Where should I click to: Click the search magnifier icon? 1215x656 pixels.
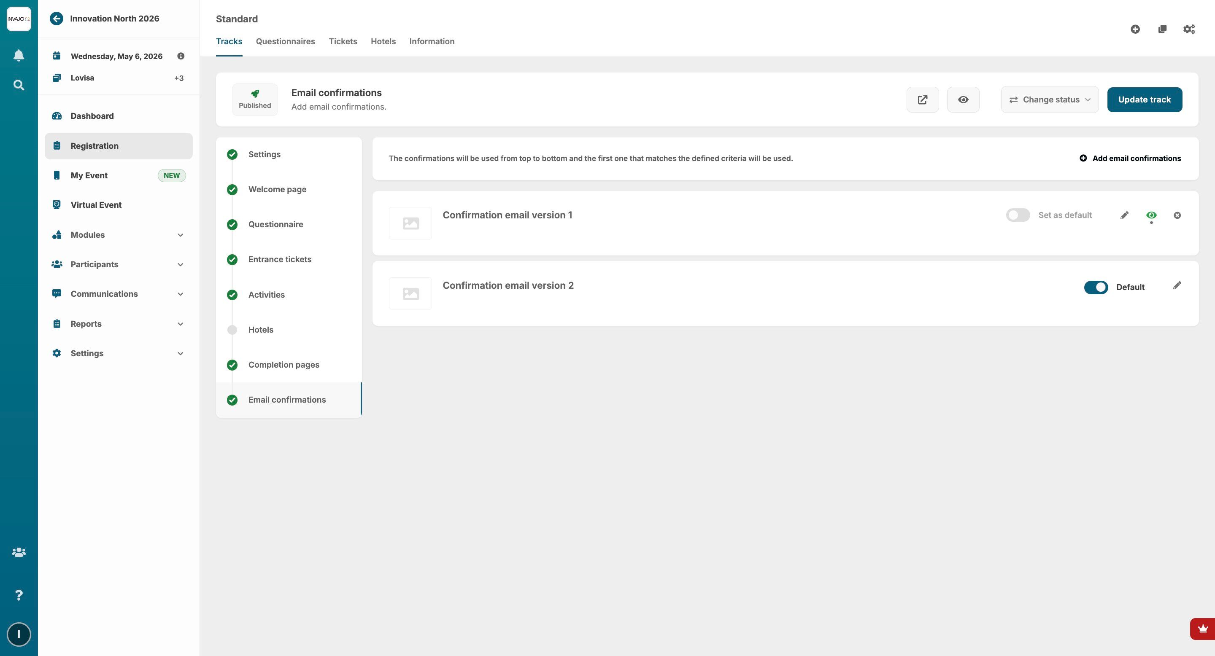[x=19, y=85]
